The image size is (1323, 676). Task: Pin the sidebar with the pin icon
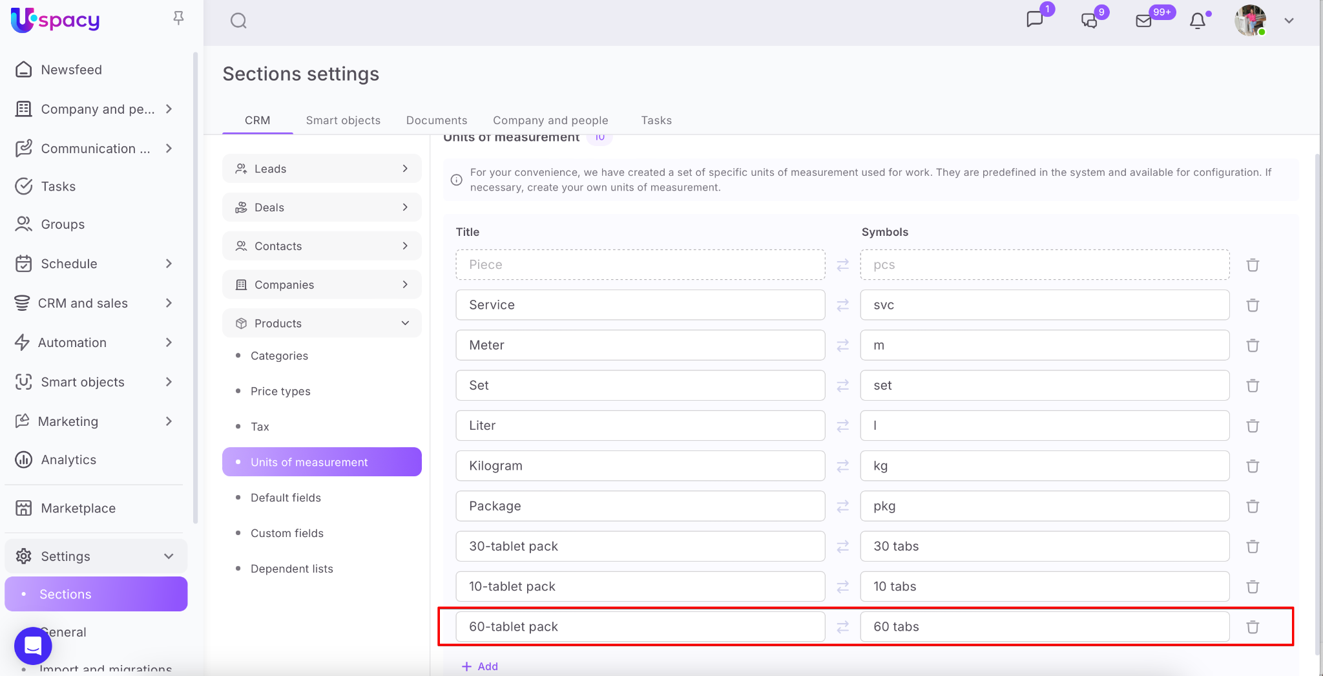point(179,18)
